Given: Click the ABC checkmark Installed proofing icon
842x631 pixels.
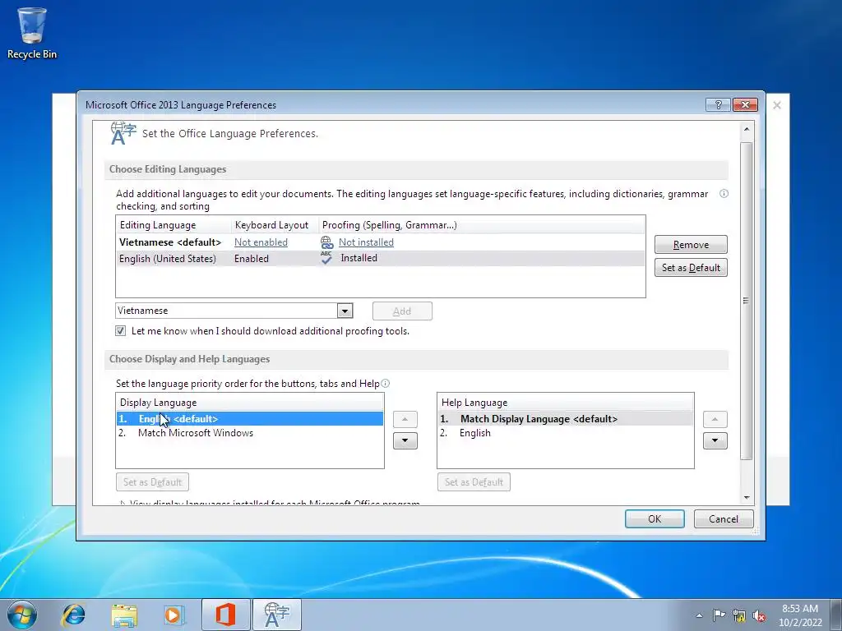Looking at the screenshot, I should 326,258.
